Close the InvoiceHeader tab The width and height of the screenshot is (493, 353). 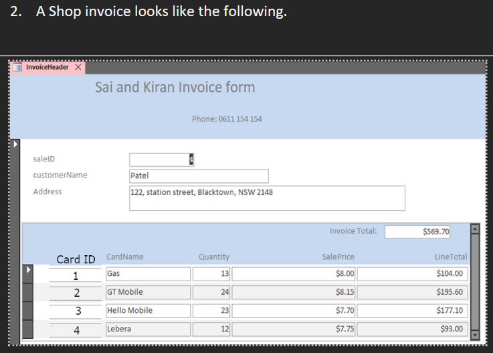78,67
